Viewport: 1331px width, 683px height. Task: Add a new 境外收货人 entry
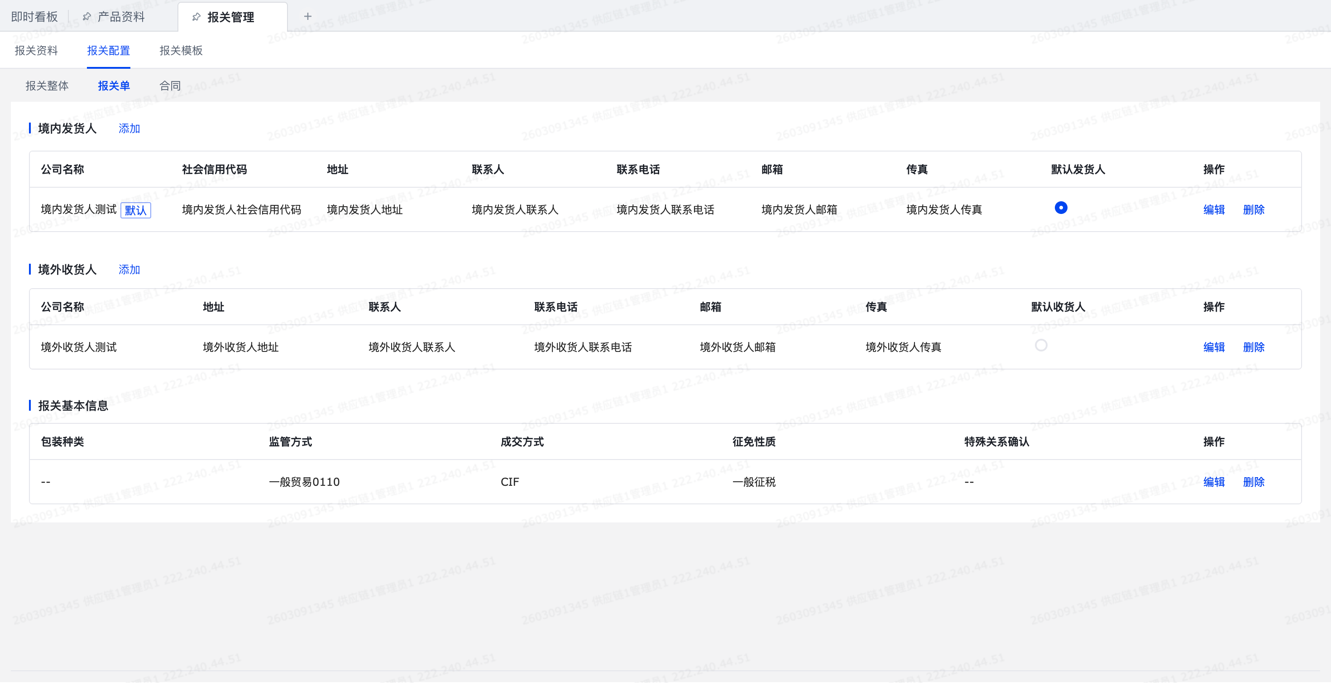(x=129, y=270)
